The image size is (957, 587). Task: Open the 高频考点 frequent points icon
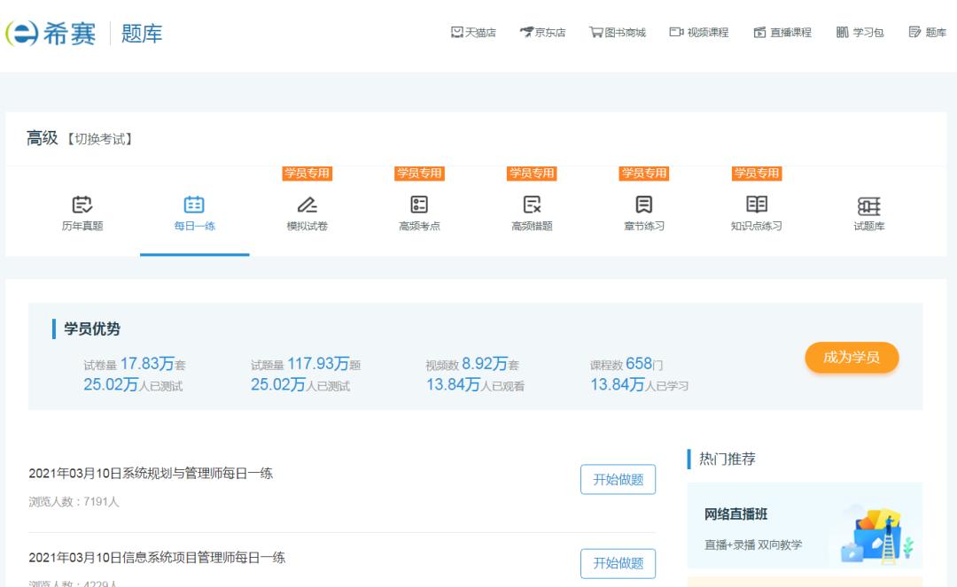tap(419, 205)
